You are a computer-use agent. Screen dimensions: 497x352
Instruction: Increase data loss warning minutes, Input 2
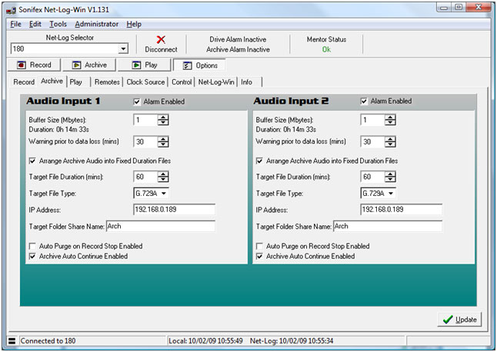[x=390, y=139]
